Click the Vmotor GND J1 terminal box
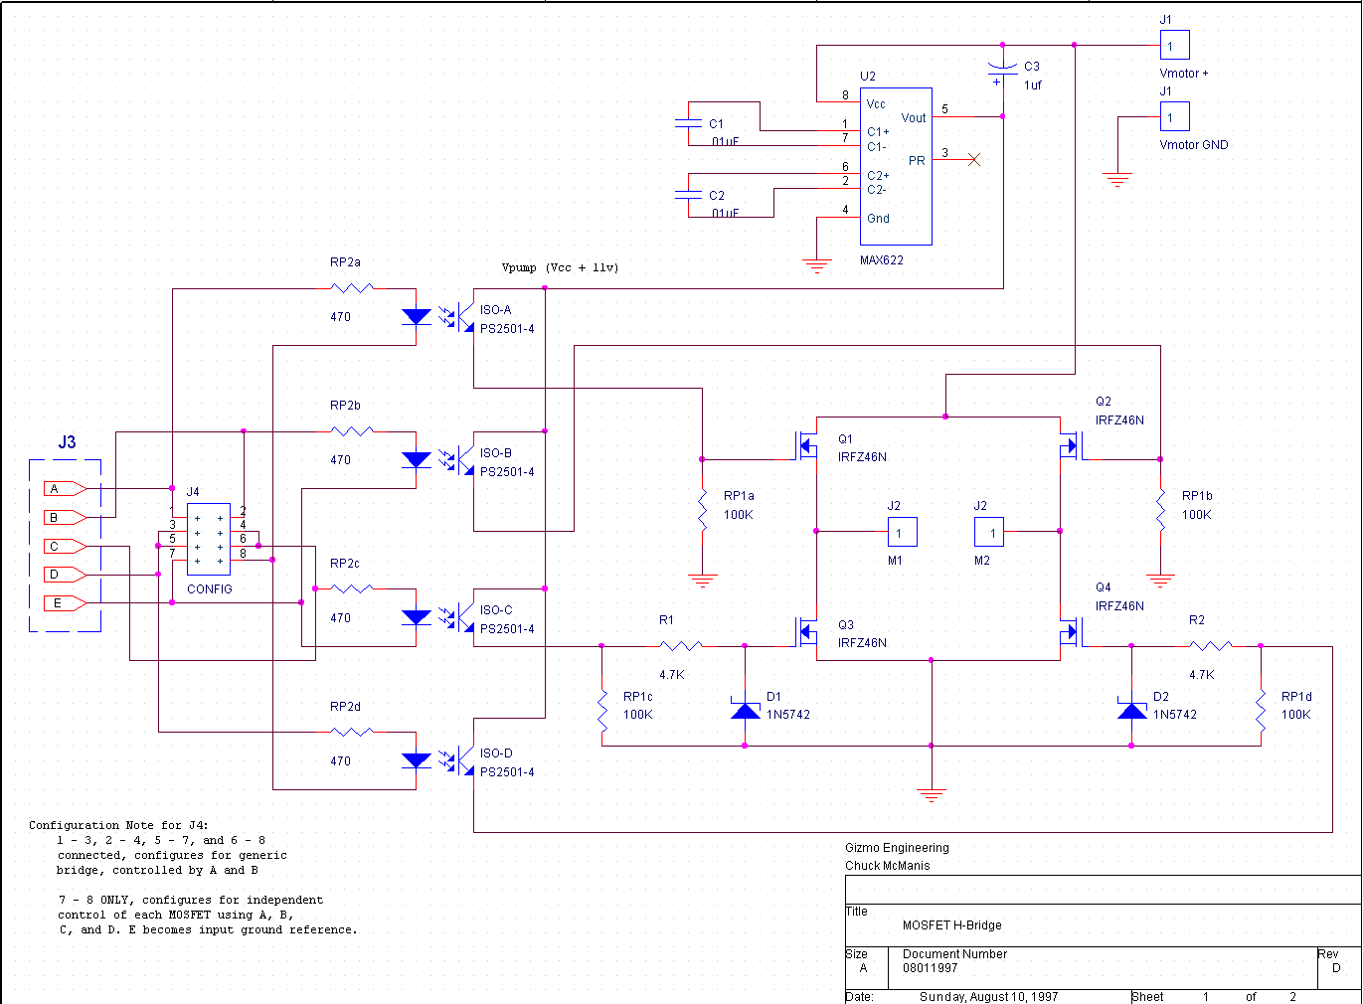Screen dimensions: 1363x1004 (1174, 117)
